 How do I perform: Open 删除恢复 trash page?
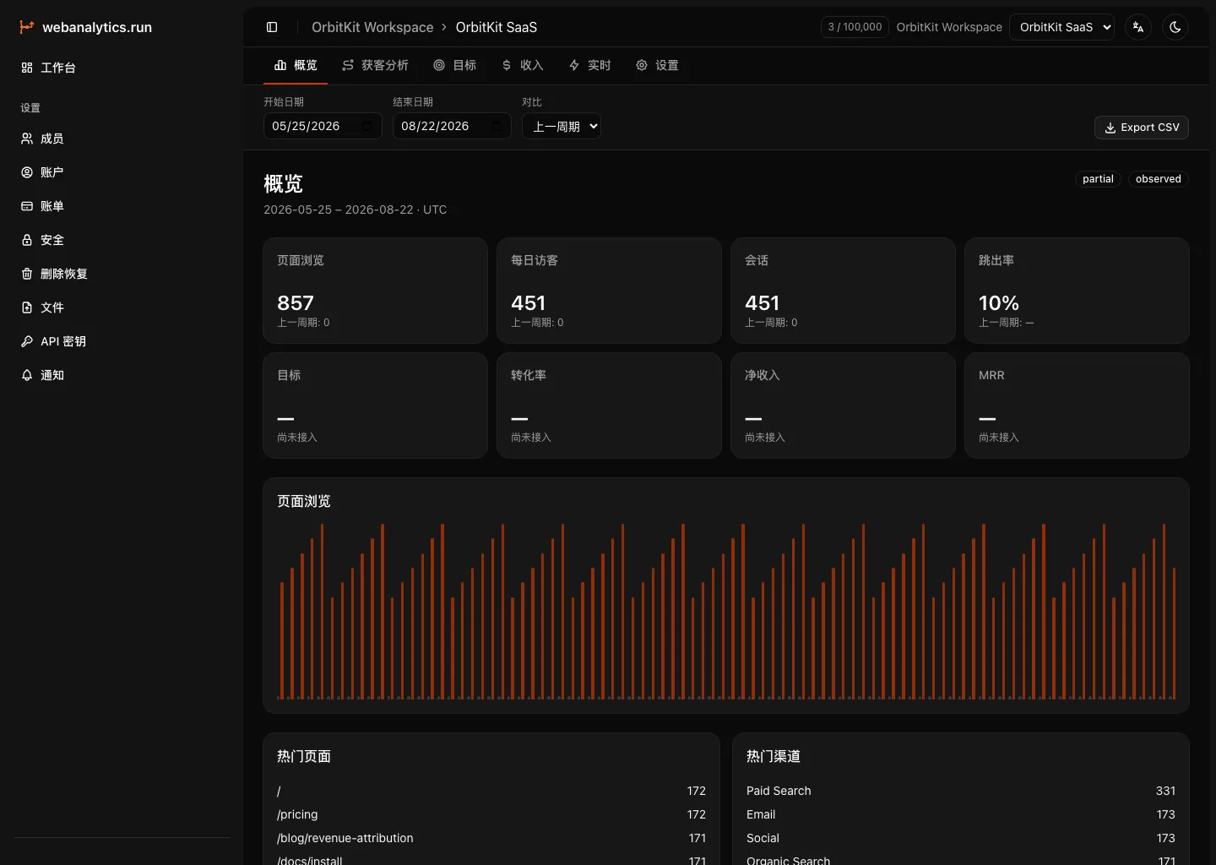[122, 274]
